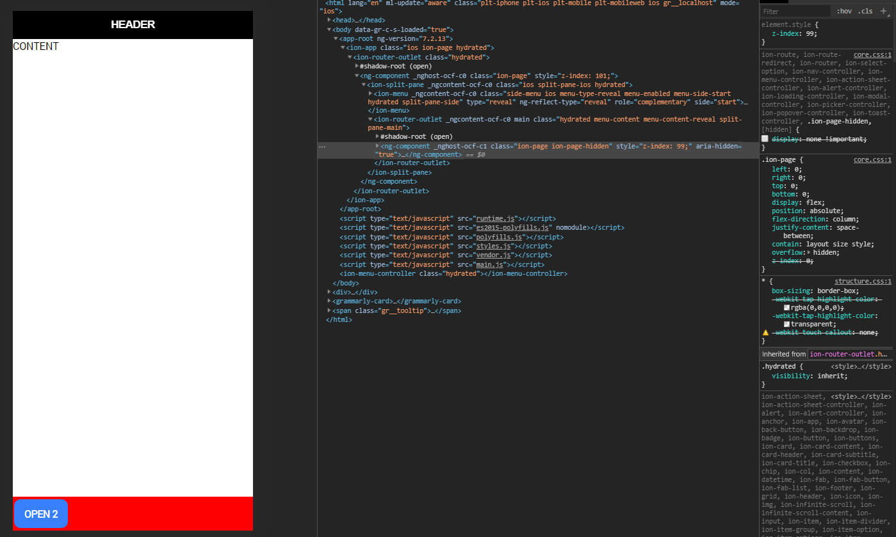Viewport: 896px width, 537px height.
Task: Open core.css:1 link beside .ion-page rule
Action: tap(872, 160)
